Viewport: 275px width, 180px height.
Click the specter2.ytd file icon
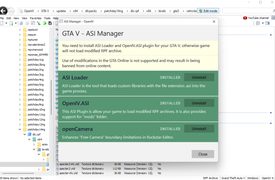coord(57,169)
